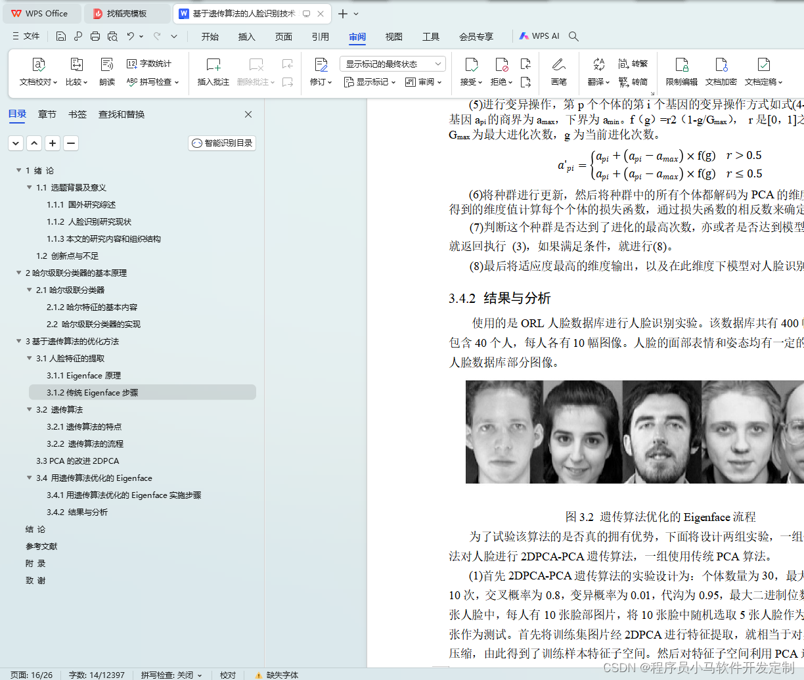Image resolution: width=804 pixels, height=680 pixels.
Task: Select the 目录 navigation pane tab
Action: pyautogui.click(x=18, y=114)
